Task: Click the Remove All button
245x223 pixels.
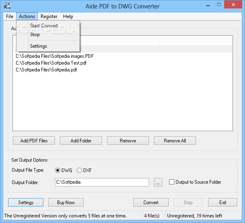Action: [175, 141]
